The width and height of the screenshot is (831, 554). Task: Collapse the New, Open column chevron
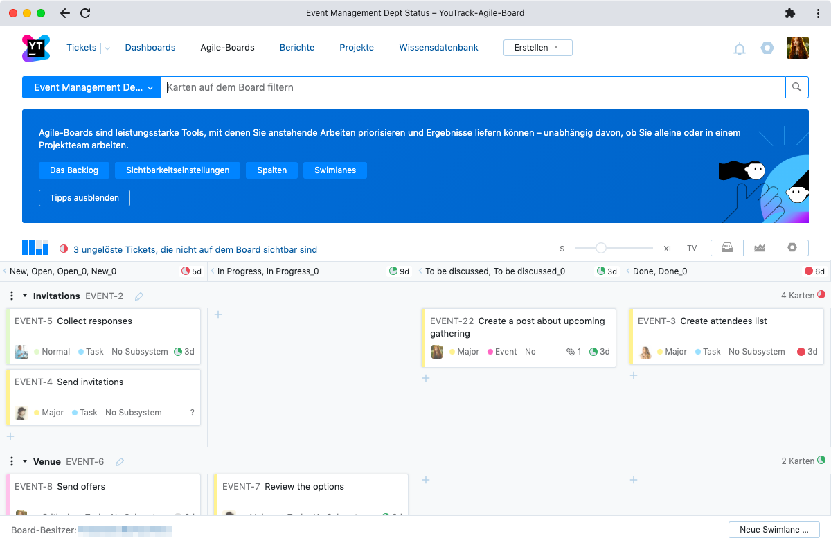pyautogui.click(x=5, y=271)
